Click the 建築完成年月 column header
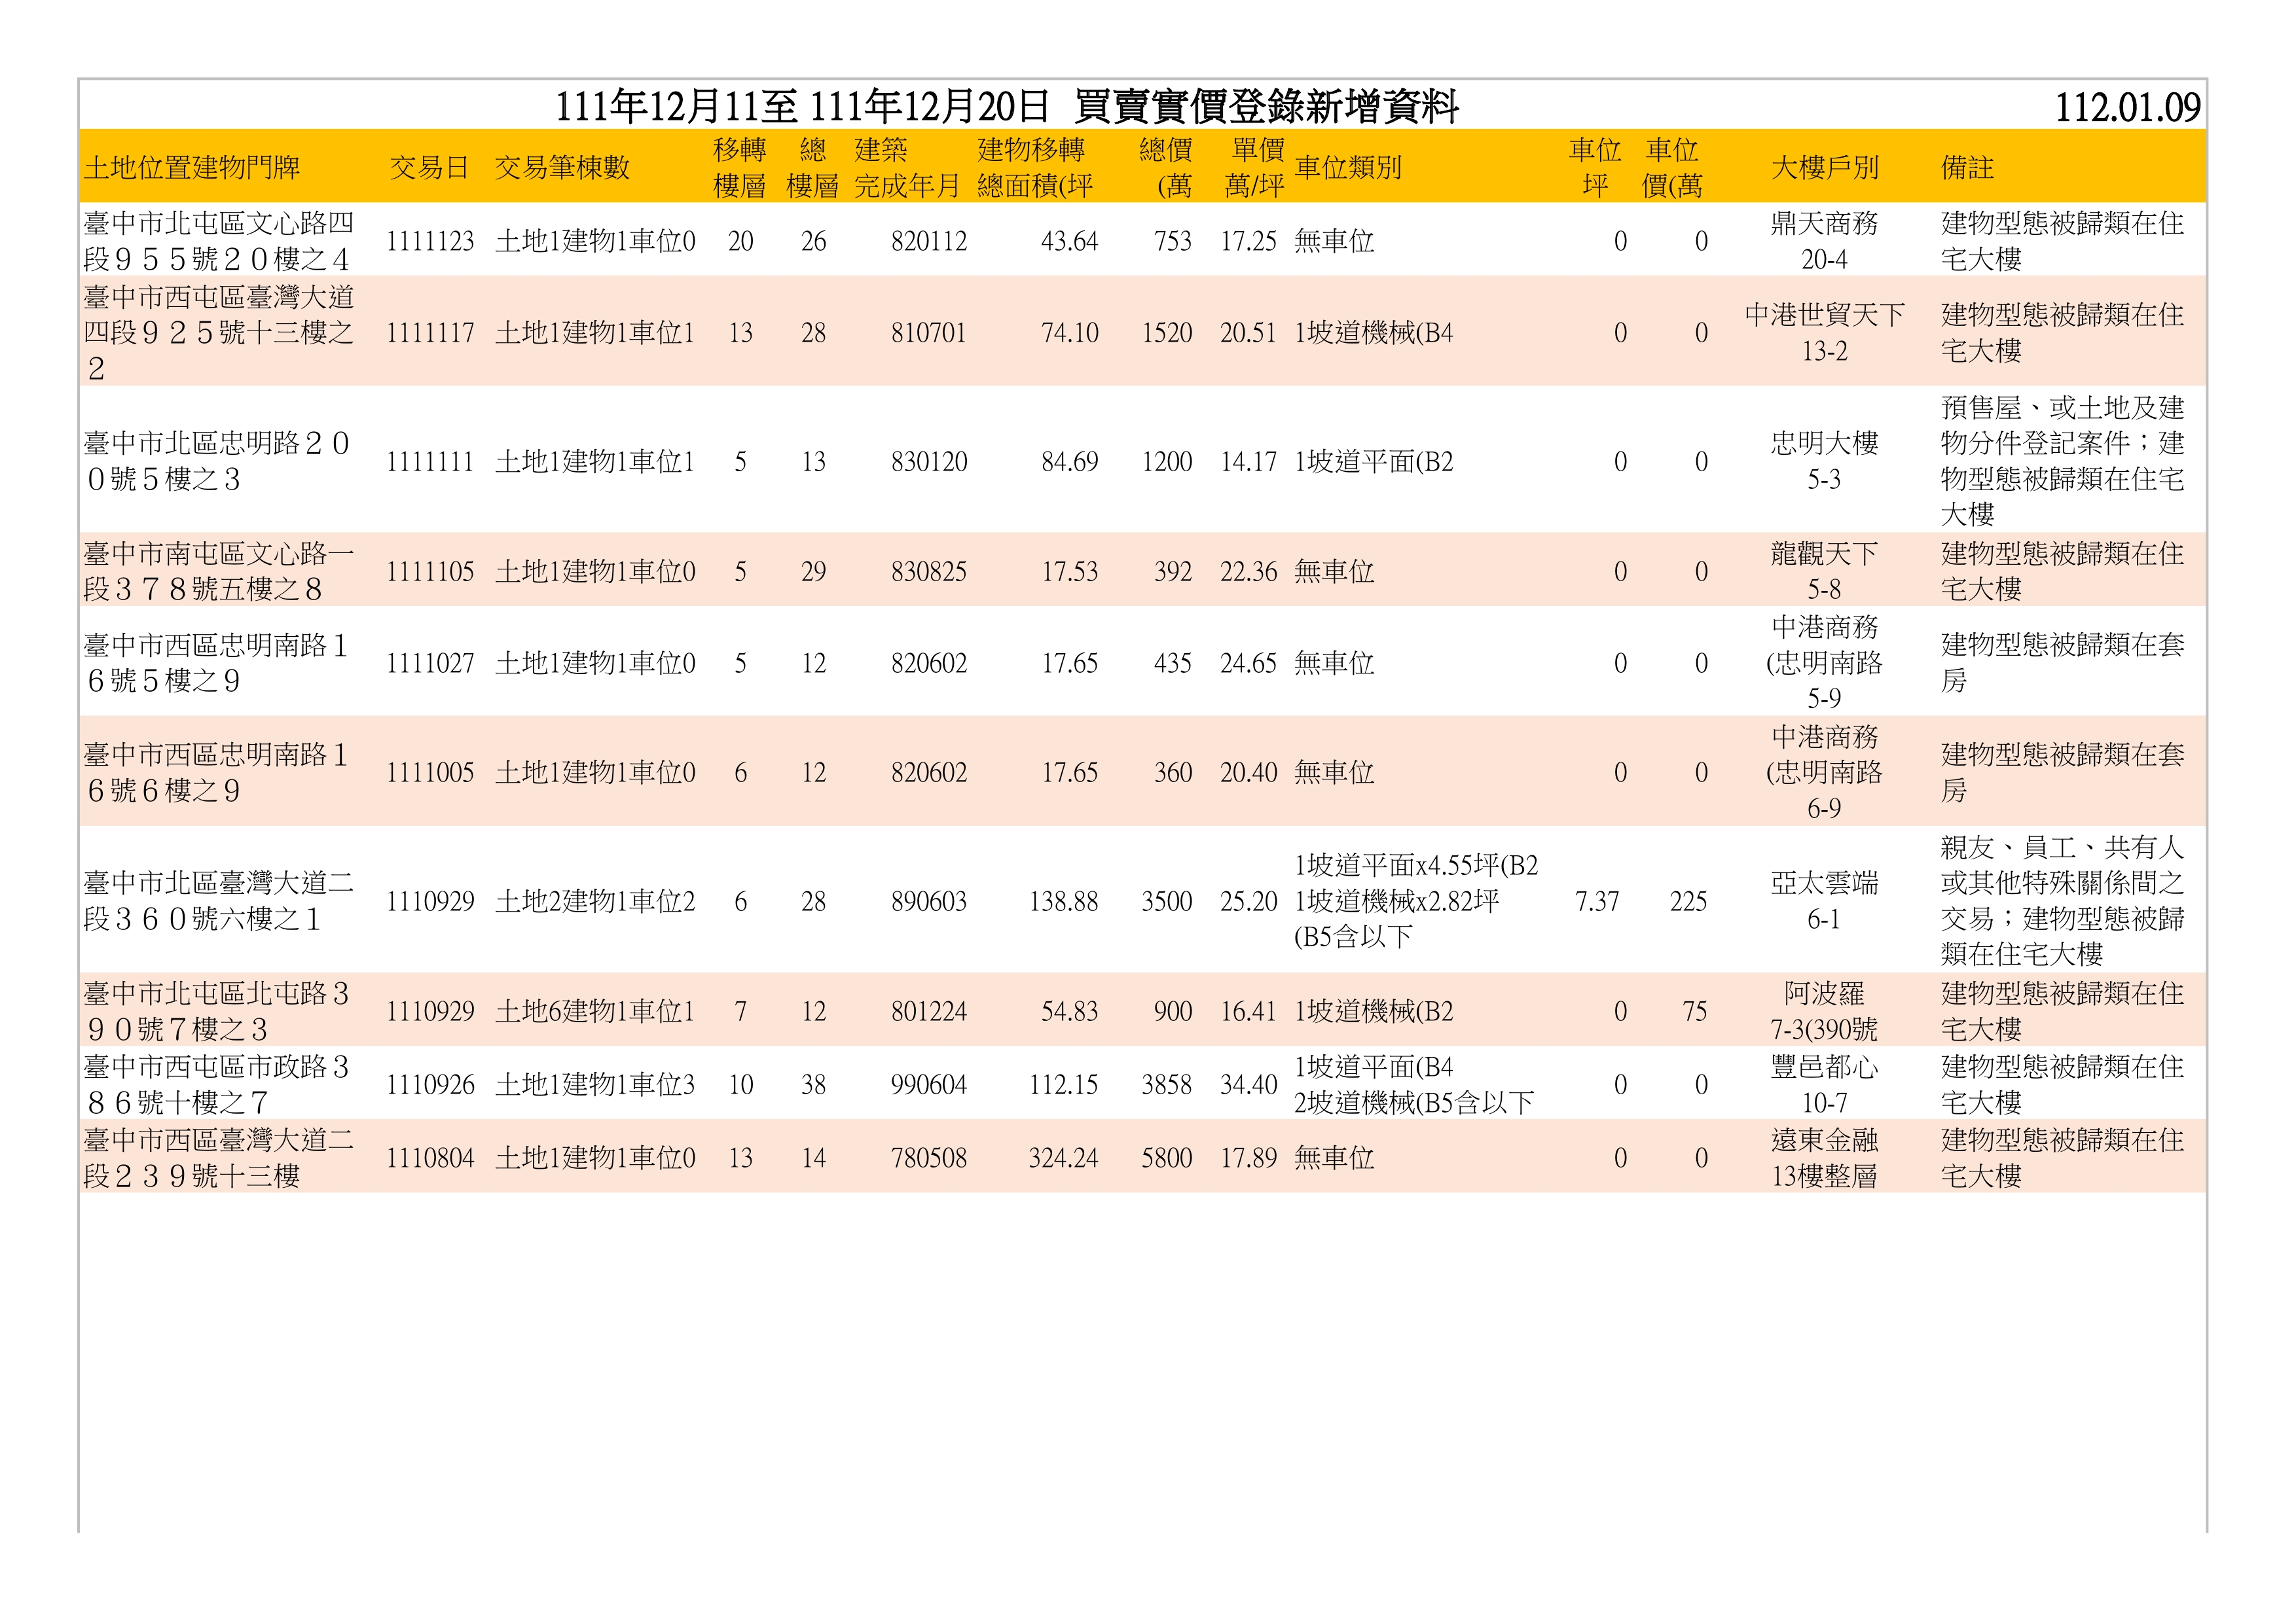The image size is (2296, 1623). [x=906, y=167]
